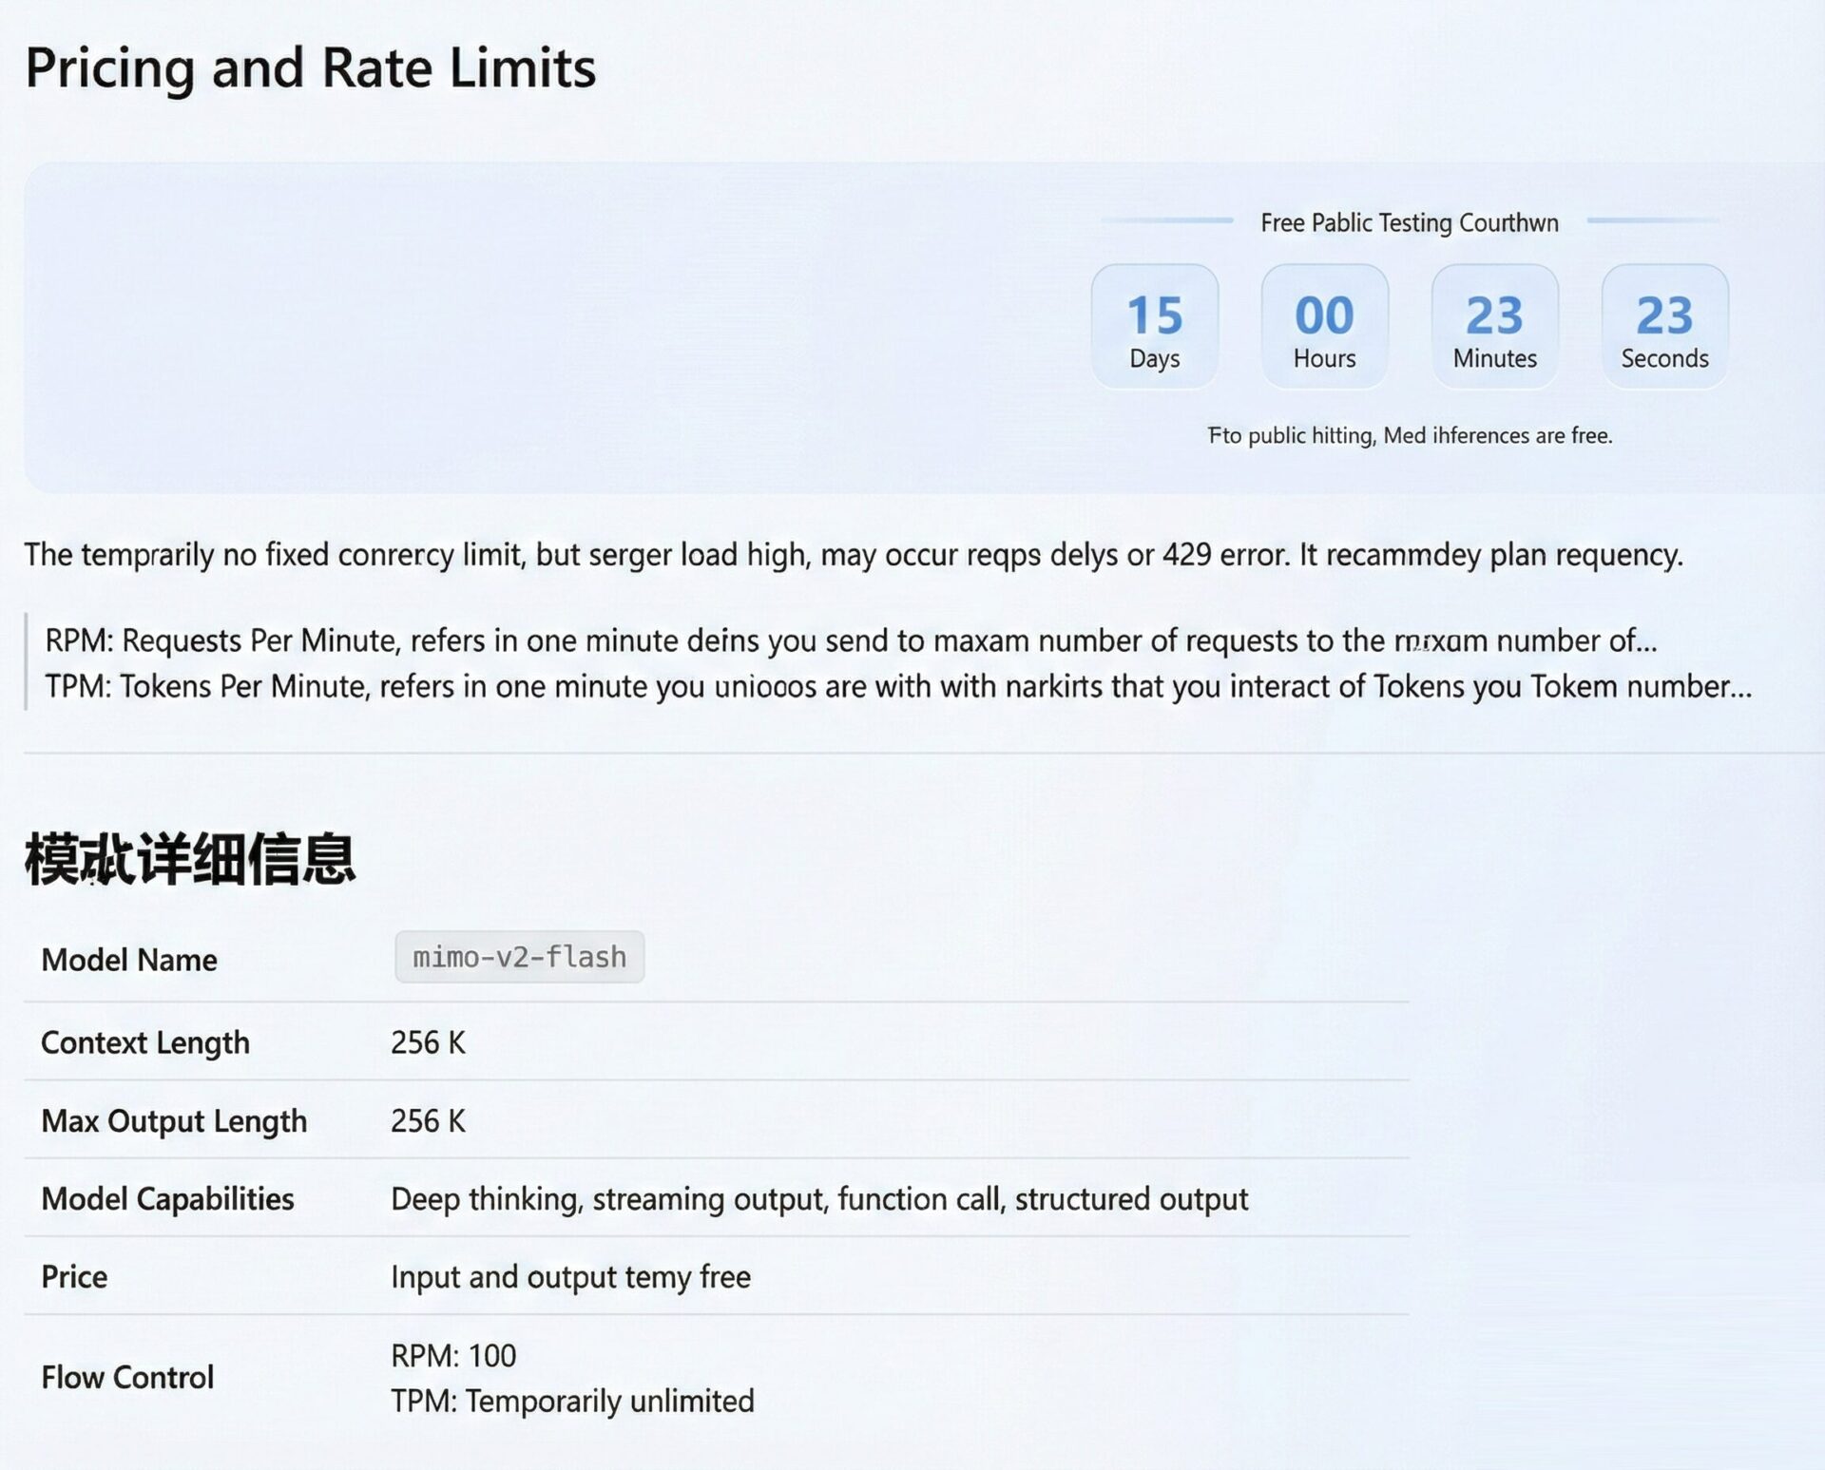
Task: Click the Context Length 256 K value
Action: tap(428, 1042)
